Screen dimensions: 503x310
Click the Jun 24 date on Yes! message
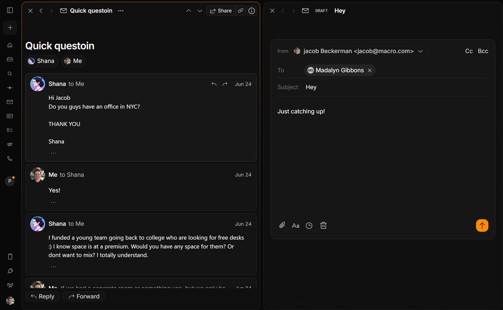(x=243, y=175)
